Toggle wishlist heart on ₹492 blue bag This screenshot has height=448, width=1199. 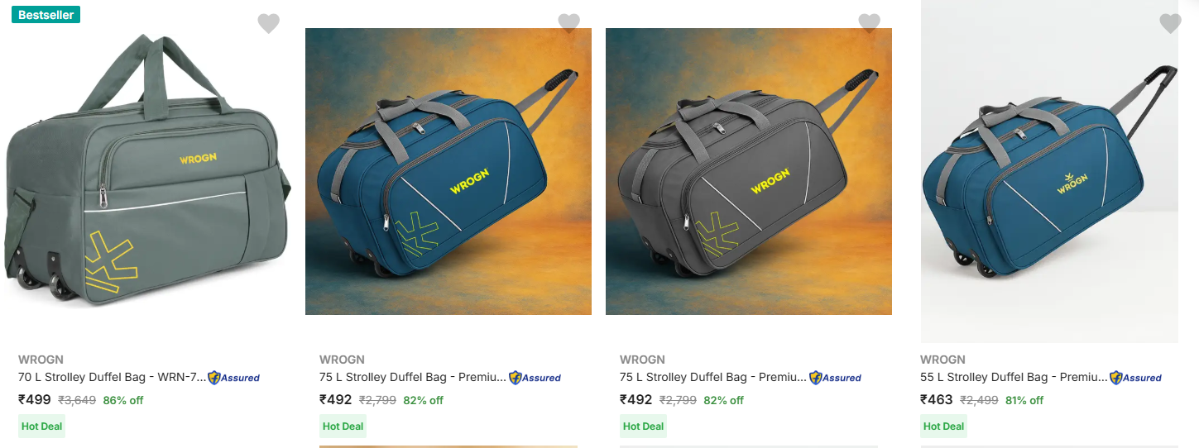(568, 24)
